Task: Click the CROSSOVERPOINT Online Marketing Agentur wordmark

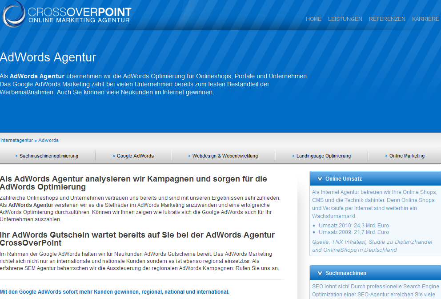Action: (x=79, y=14)
